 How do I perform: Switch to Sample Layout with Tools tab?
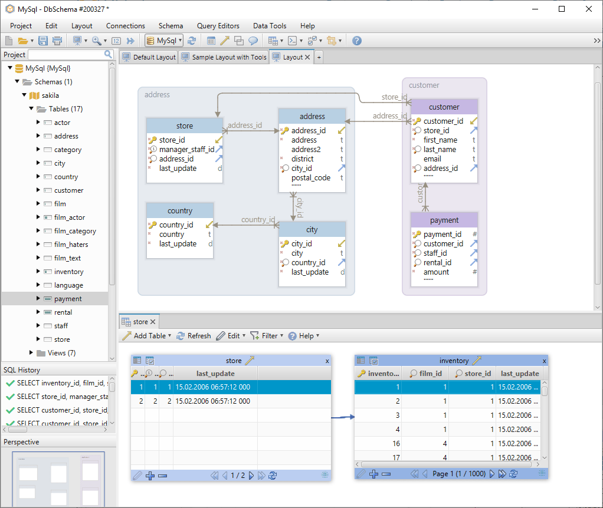(x=224, y=57)
